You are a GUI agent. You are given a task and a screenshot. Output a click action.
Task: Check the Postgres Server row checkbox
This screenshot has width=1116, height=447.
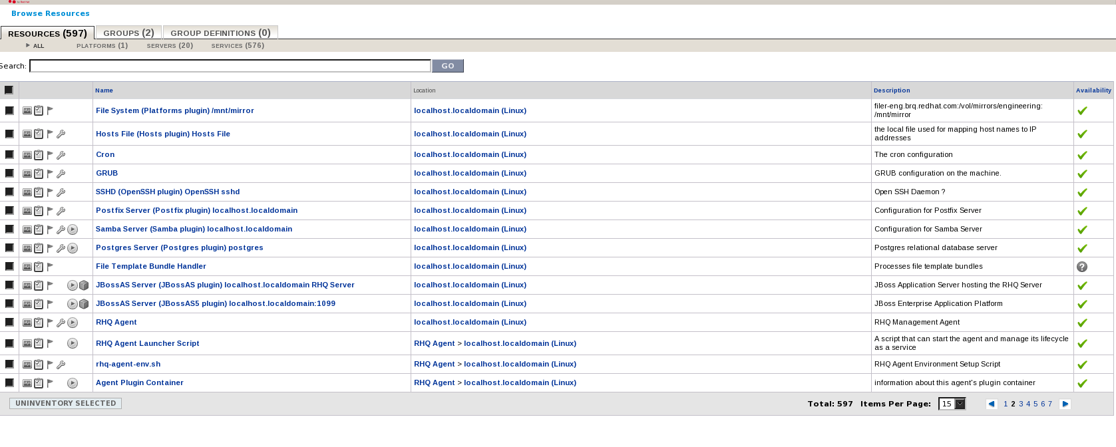click(9, 247)
